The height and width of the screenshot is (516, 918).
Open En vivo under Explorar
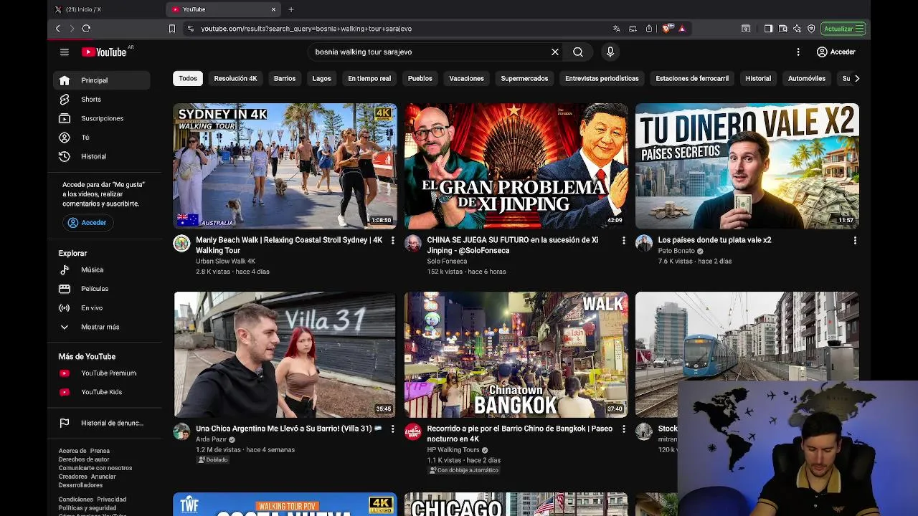(x=101, y=308)
